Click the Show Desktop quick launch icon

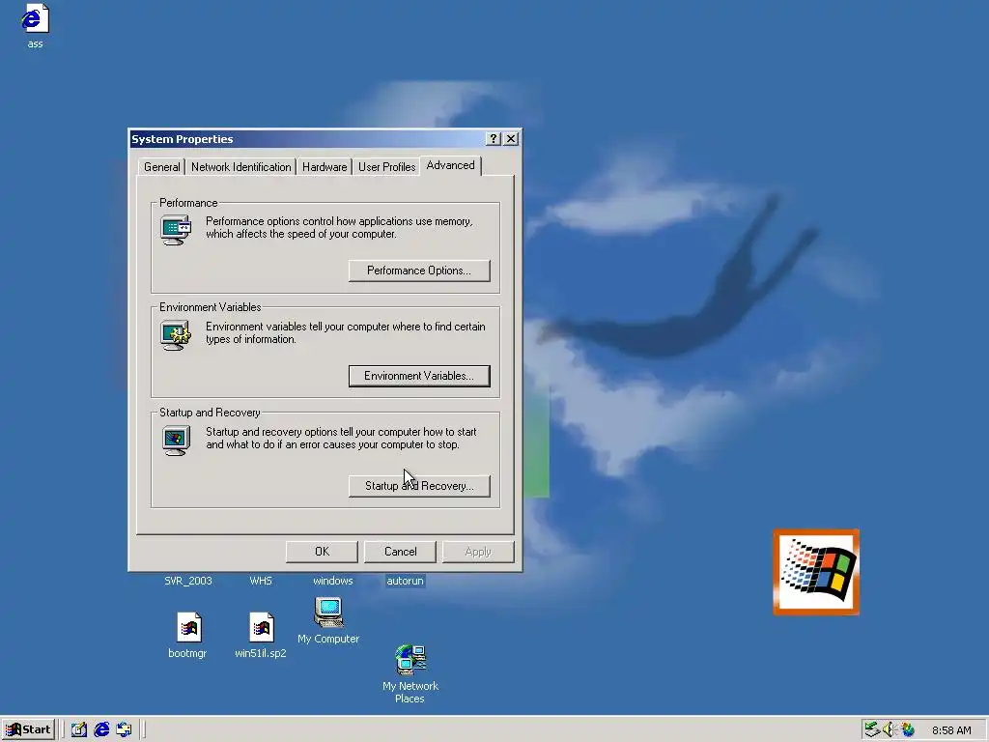click(x=79, y=729)
